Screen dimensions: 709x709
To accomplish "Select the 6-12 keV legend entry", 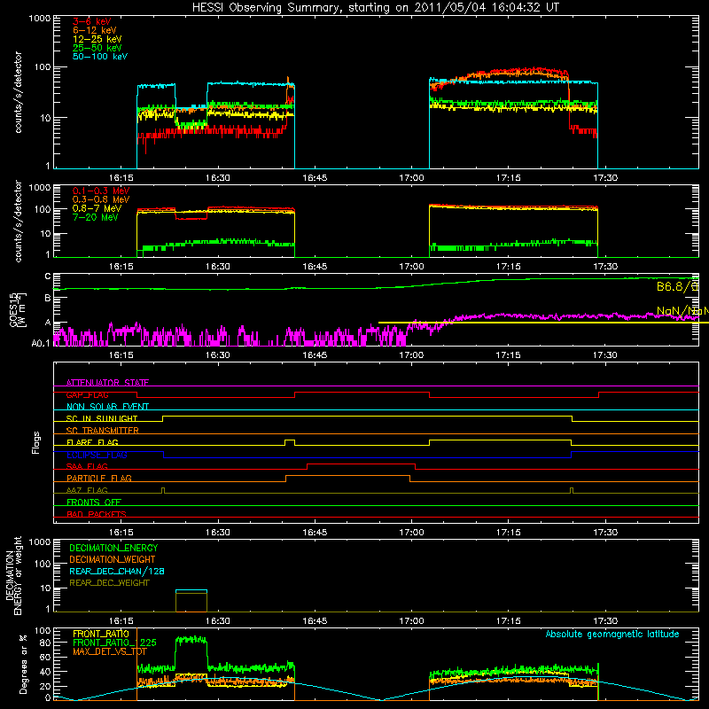I will [x=95, y=30].
